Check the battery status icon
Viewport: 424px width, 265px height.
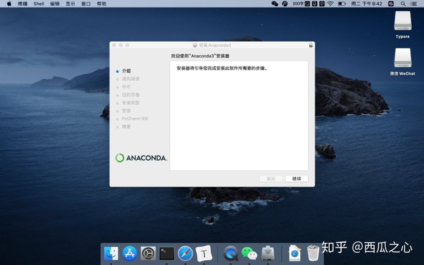(x=342, y=4)
